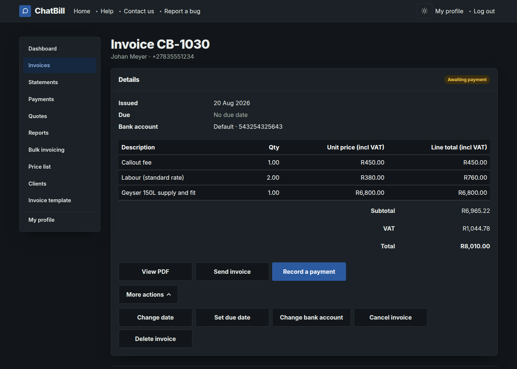This screenshot has width=517, height=369.
Task: Collapse the More actions dropdown
Action: tap(148, 294)
